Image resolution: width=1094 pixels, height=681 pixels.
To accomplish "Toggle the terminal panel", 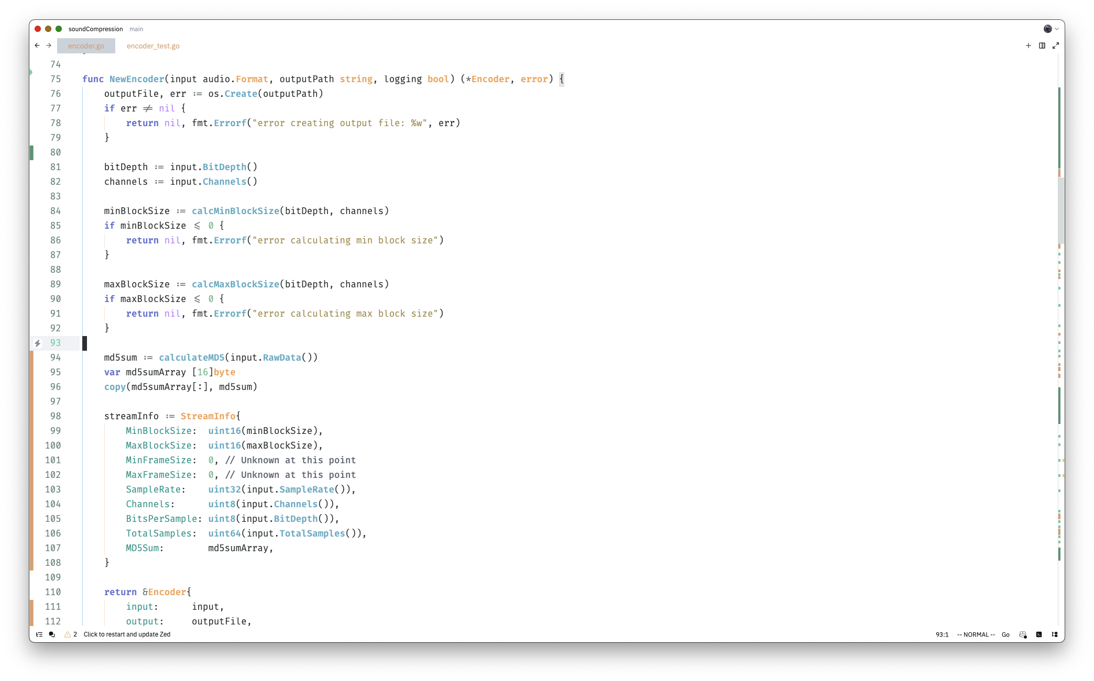I will (1039, 634).
